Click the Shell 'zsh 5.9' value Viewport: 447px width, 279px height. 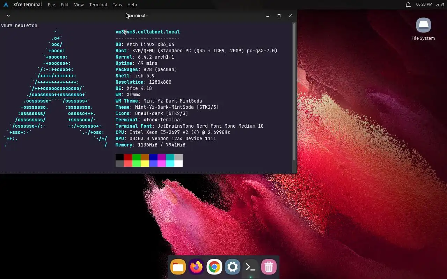tap(145, 76)
